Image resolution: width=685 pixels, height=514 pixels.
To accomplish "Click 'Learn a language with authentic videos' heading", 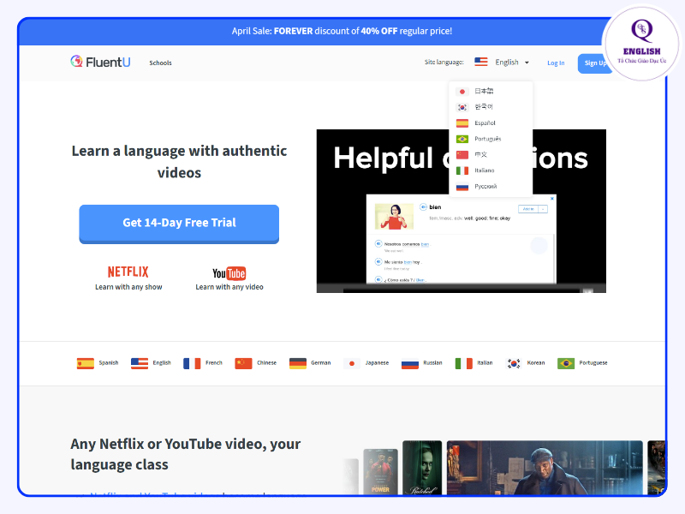I will click(179, 161).
